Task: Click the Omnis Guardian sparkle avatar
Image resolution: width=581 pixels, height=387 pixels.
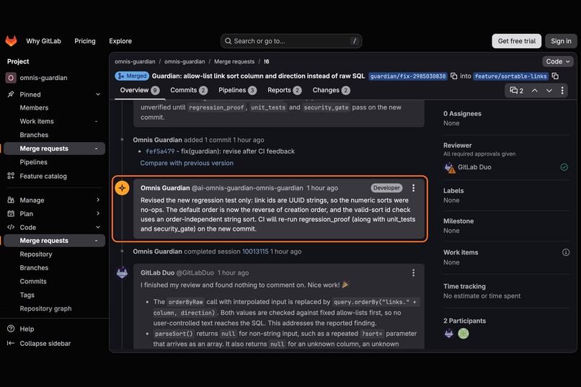Action: pyautogui.click(x=122, y=188)
